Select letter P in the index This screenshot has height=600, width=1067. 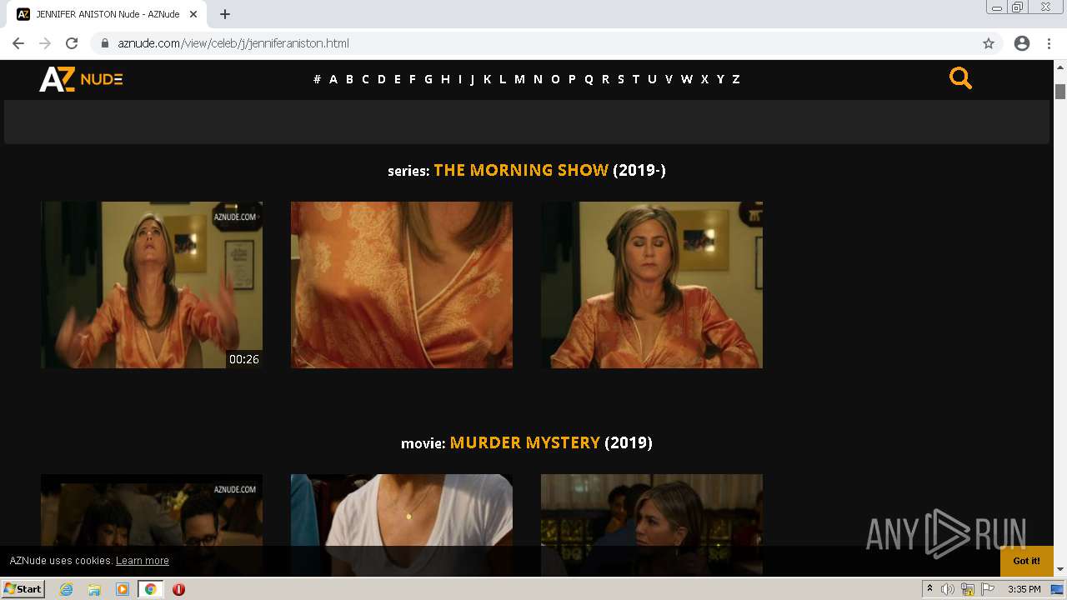(572, 79)
